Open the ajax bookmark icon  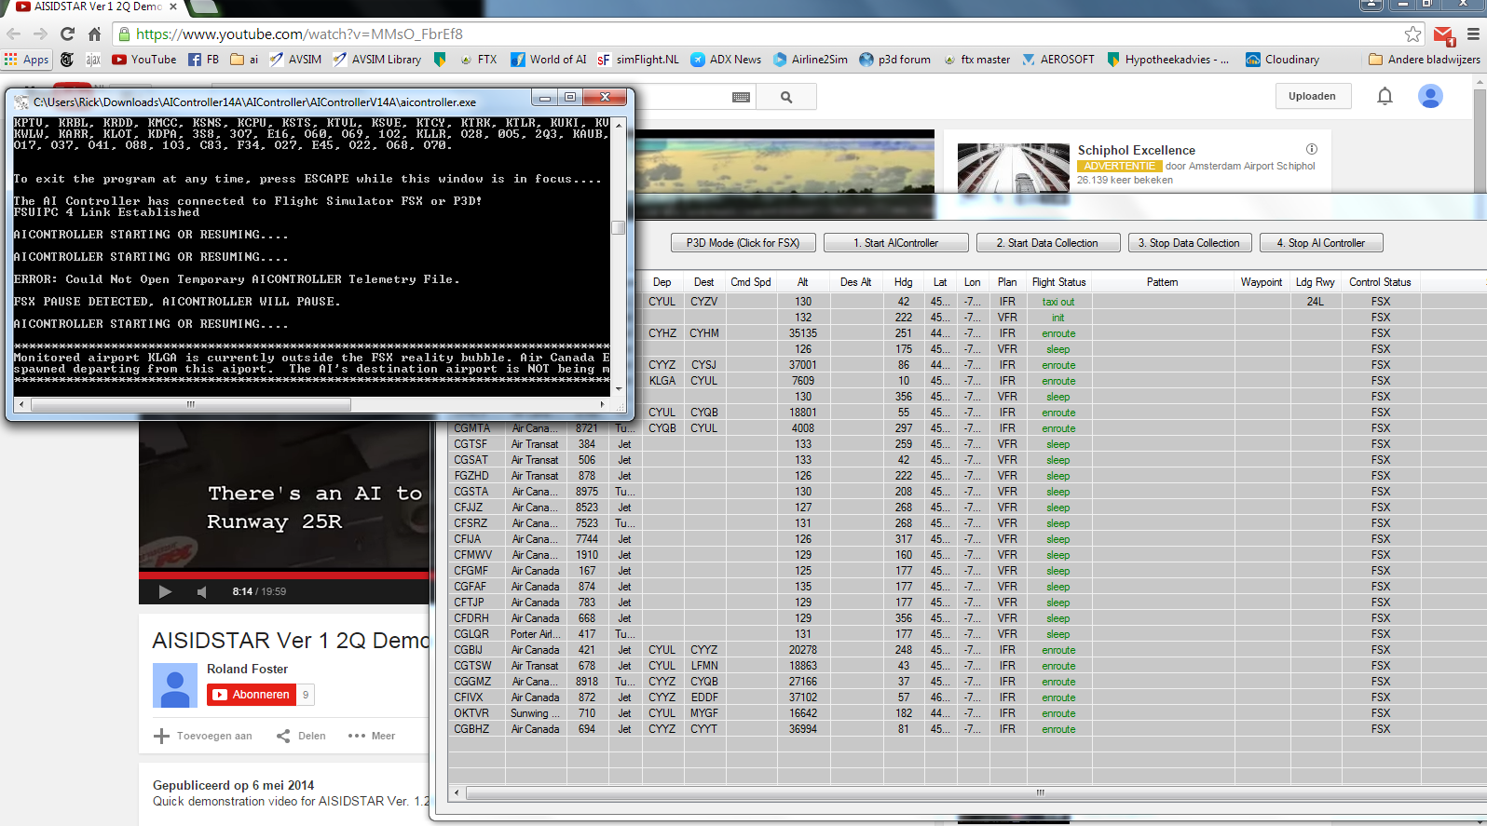[x=93, y=60]
